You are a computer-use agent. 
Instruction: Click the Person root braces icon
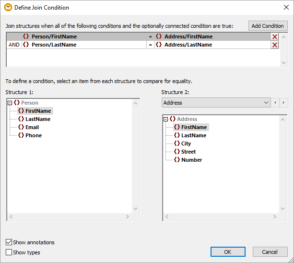[x=17, y=103]
